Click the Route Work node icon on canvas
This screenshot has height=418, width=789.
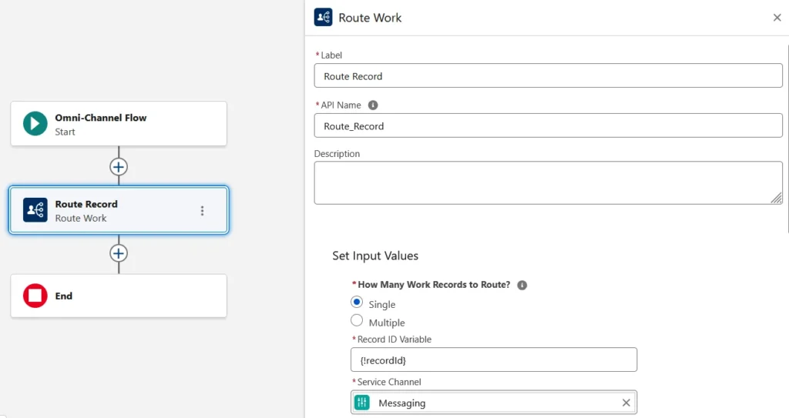35,210
